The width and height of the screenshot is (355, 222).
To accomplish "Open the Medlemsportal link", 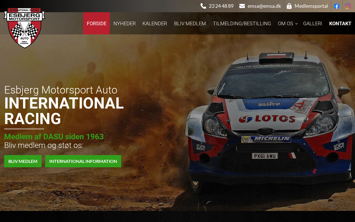I will click(x=311, y=6).
